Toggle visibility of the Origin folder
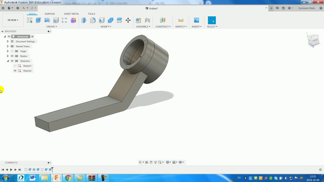 click(12, 51)
